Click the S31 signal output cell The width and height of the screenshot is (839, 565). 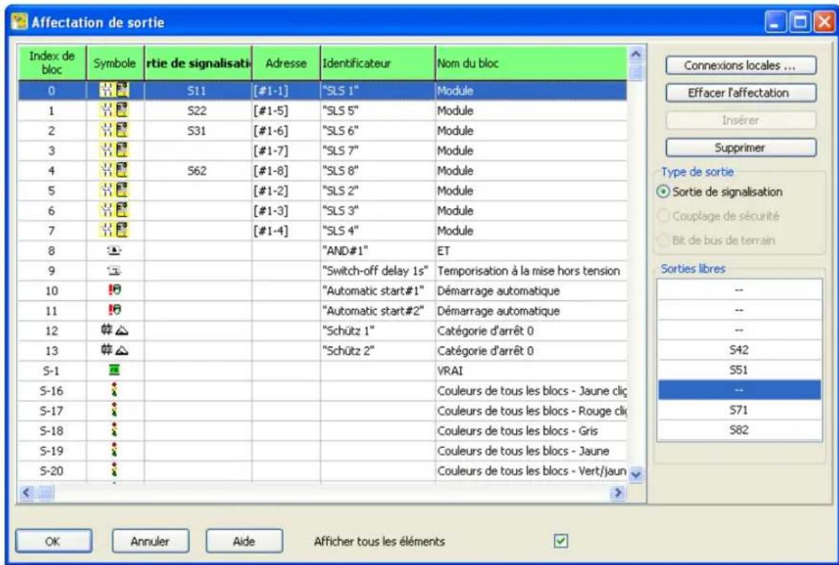tap(198, 130)
